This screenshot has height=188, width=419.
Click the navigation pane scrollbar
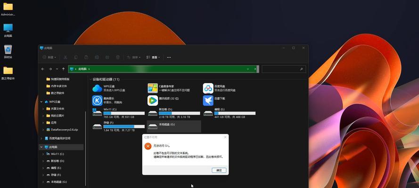[85, 148]
